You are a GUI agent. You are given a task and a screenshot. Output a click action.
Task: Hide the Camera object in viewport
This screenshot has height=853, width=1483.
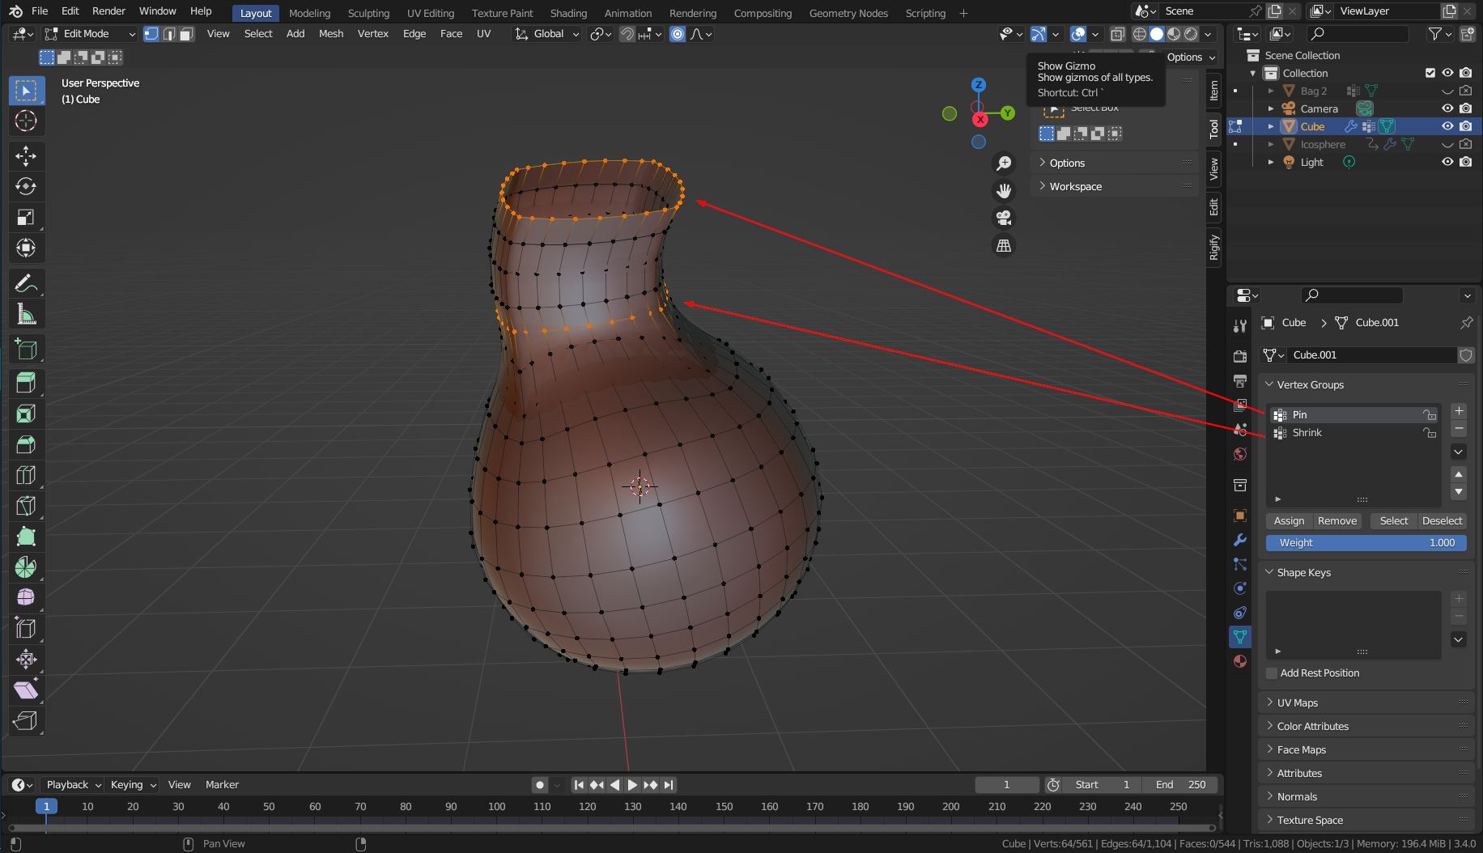click(x=1447, y=108)
